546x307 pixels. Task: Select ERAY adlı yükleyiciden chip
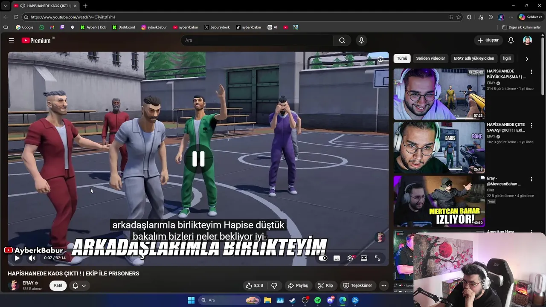(x=474, y=58)
